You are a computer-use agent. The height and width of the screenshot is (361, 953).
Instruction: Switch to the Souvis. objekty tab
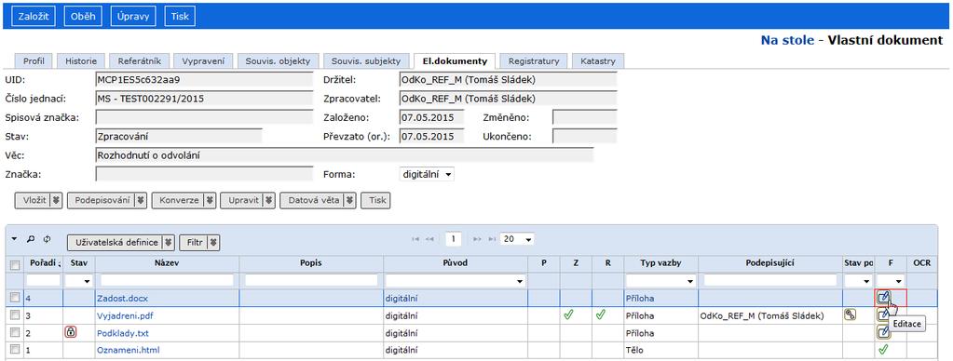coord(278,60)
